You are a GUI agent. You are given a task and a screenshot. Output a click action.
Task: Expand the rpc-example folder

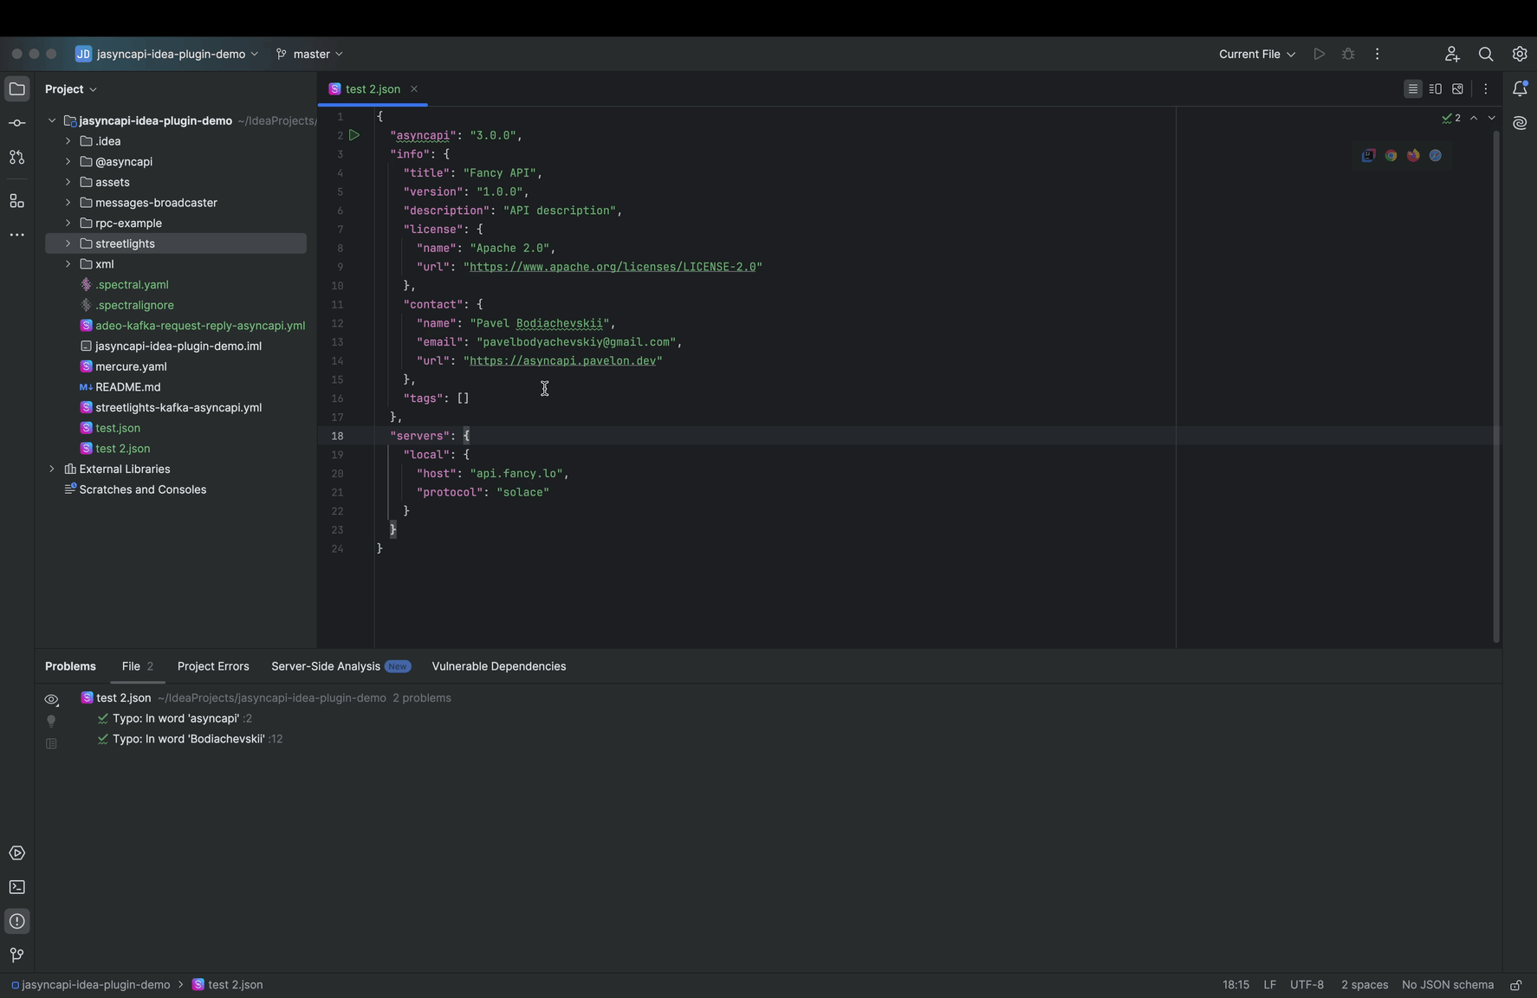(x=68, y=224)
